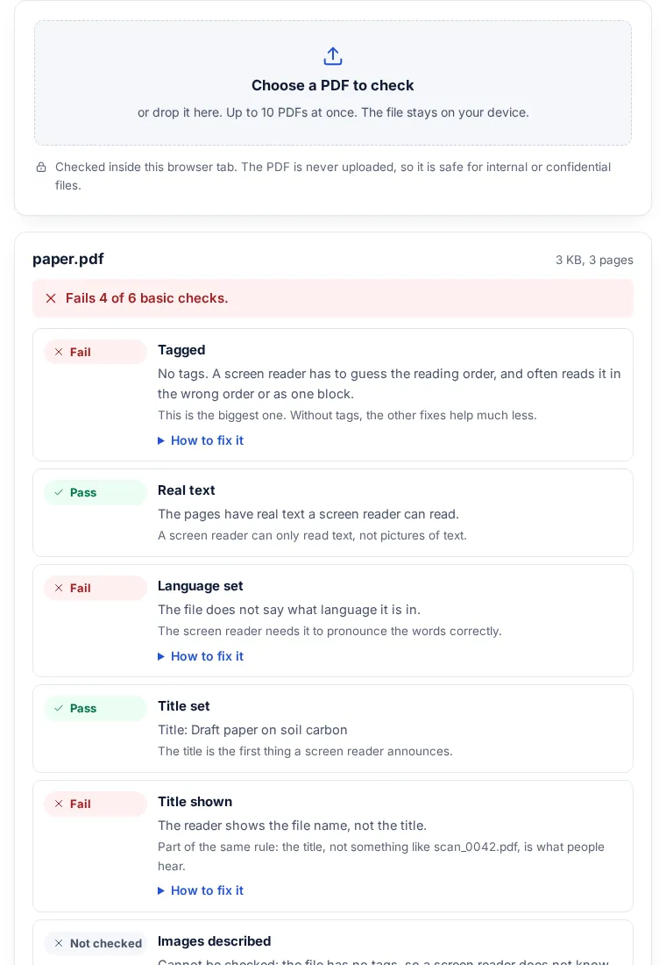
Task: Click the Fail badge for Language set
Action: point(96,588)
